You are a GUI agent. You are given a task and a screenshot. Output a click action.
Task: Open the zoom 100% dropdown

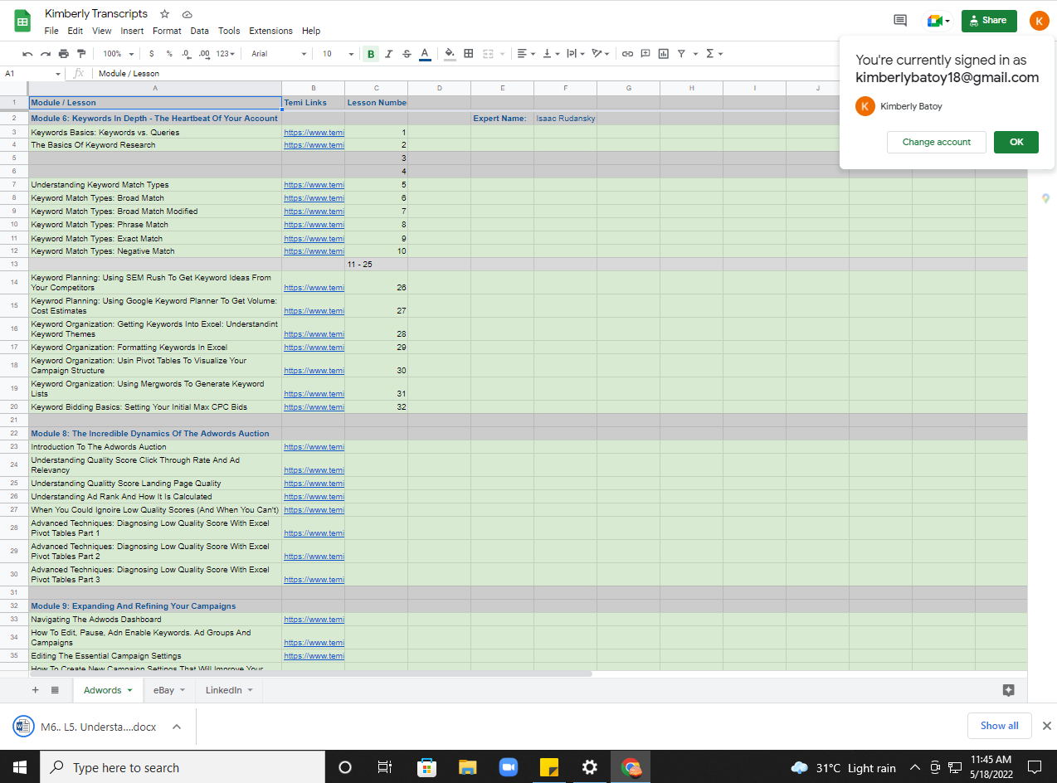coord(119,54)
